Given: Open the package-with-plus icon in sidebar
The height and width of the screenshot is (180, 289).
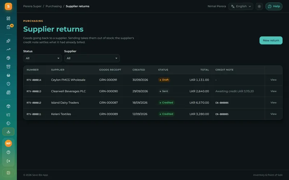Looking at the screenshot, I should coord(8,58).
